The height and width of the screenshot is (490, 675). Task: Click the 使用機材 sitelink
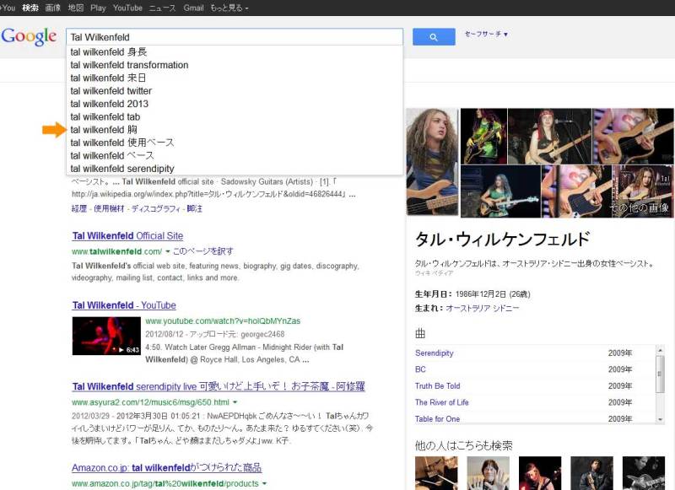coord(109,208)
